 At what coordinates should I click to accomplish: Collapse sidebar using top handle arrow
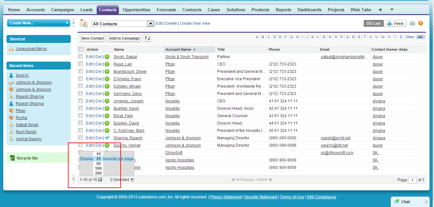(x=73, y=23)
